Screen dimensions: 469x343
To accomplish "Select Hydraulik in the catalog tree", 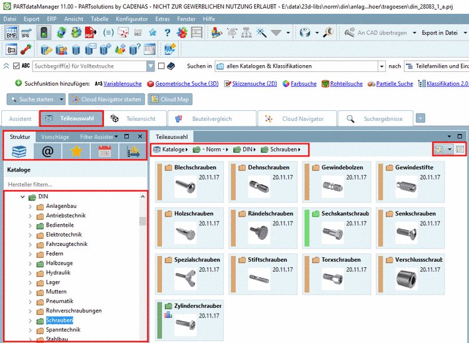I will click(x=58, y=273).
